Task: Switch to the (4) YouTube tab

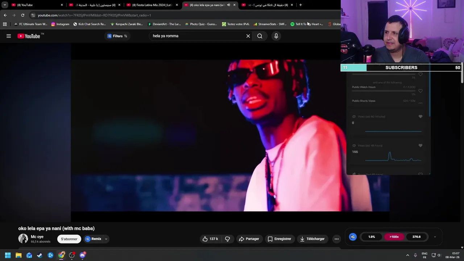Action: pos(36,5)
